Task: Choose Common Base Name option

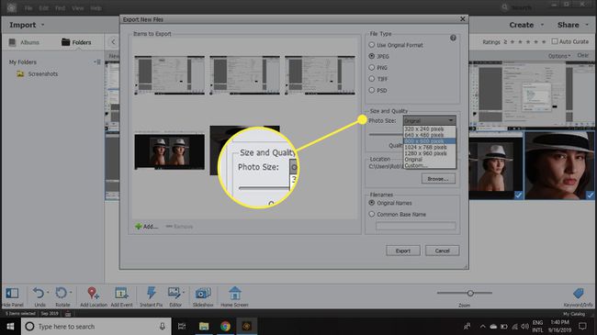Action: (x=372, y=215)
